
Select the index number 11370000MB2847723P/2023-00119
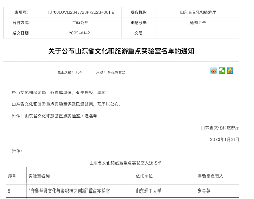coord(80,12)
